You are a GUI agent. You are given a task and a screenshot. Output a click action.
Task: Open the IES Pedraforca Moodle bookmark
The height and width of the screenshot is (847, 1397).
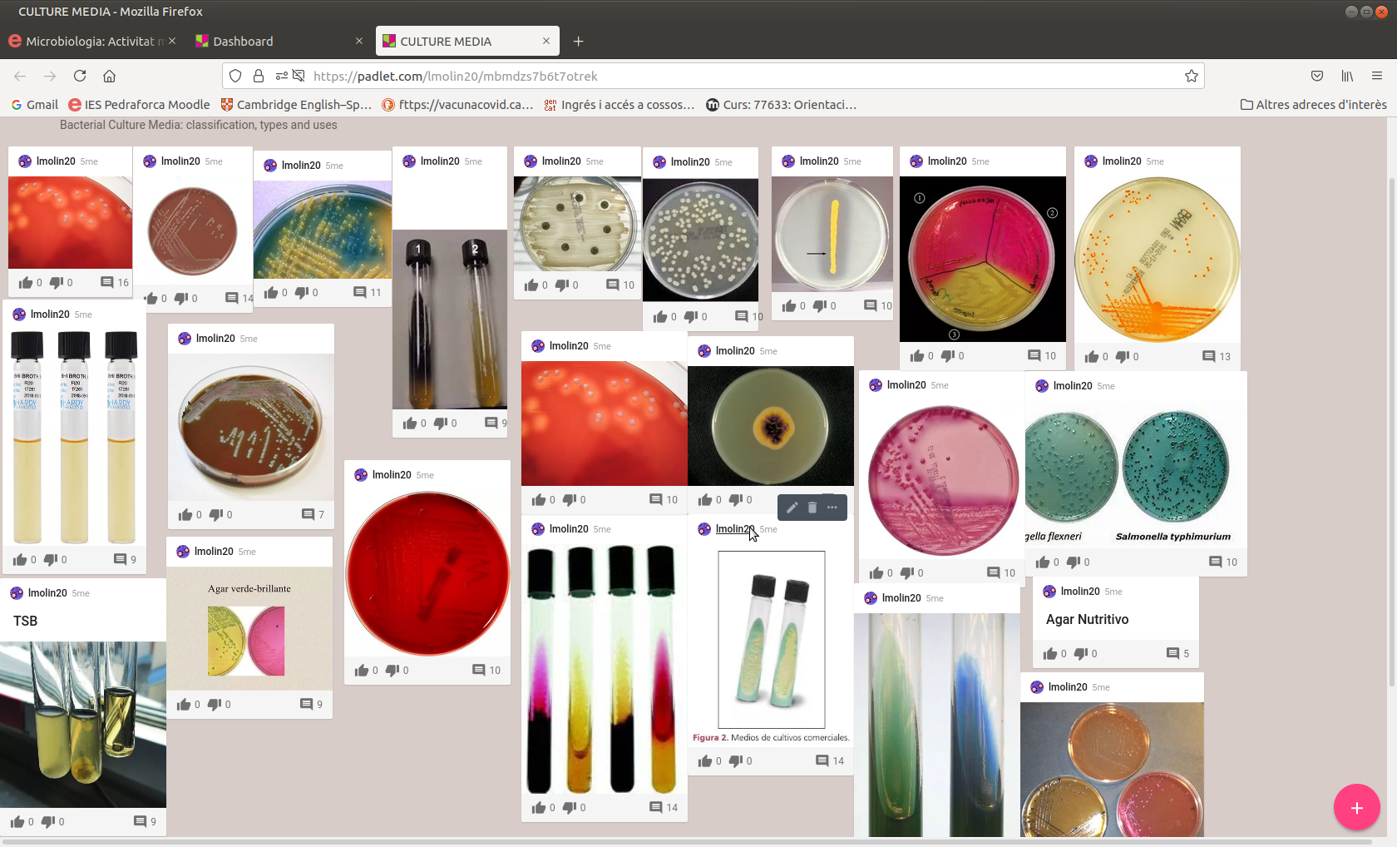click(139, 105)
